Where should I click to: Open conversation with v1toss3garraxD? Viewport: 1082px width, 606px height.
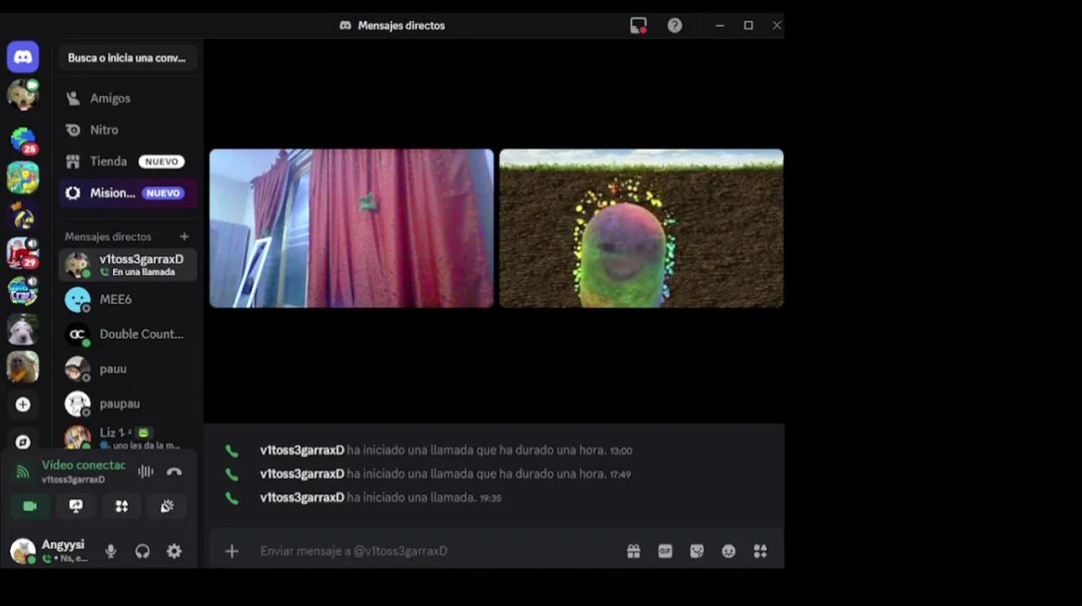tap(127, 265)
